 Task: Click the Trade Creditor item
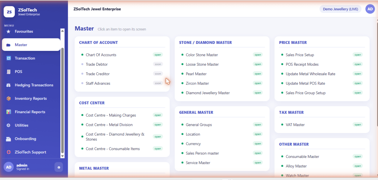point(122,74)
